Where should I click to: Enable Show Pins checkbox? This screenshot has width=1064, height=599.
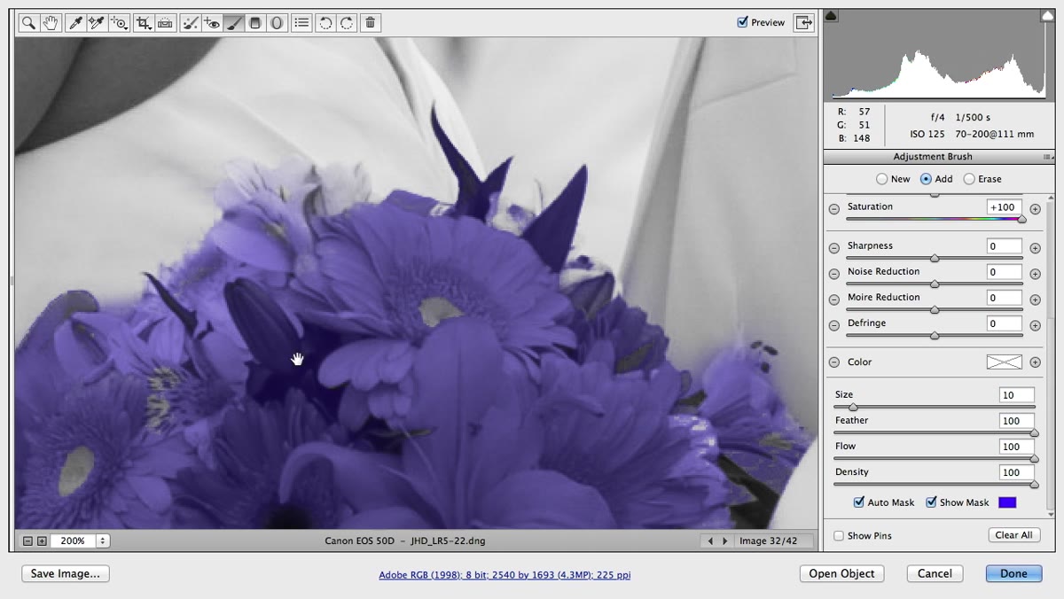pos(839,536)
